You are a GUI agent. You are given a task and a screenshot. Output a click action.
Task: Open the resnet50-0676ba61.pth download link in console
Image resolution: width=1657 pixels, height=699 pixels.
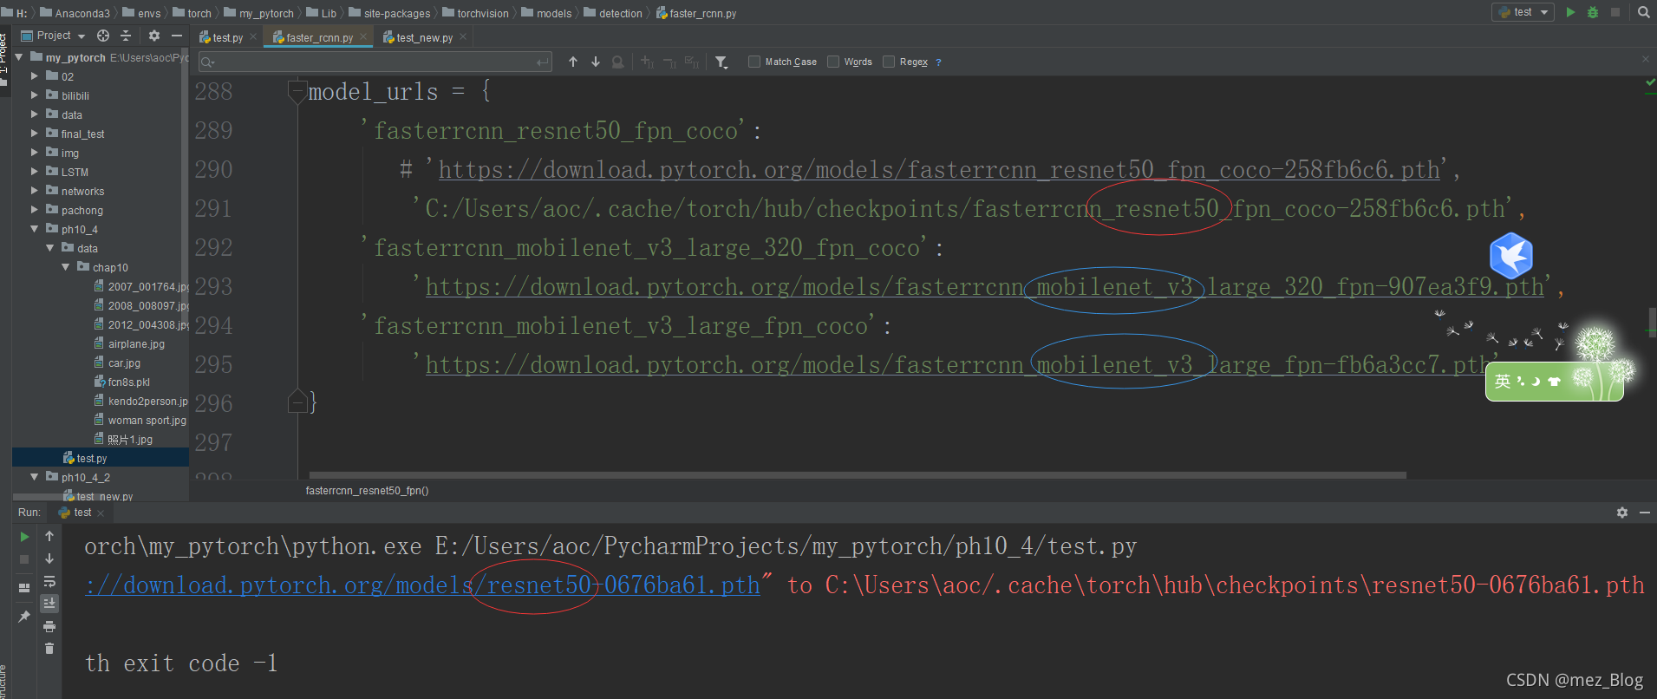(423, 585)
